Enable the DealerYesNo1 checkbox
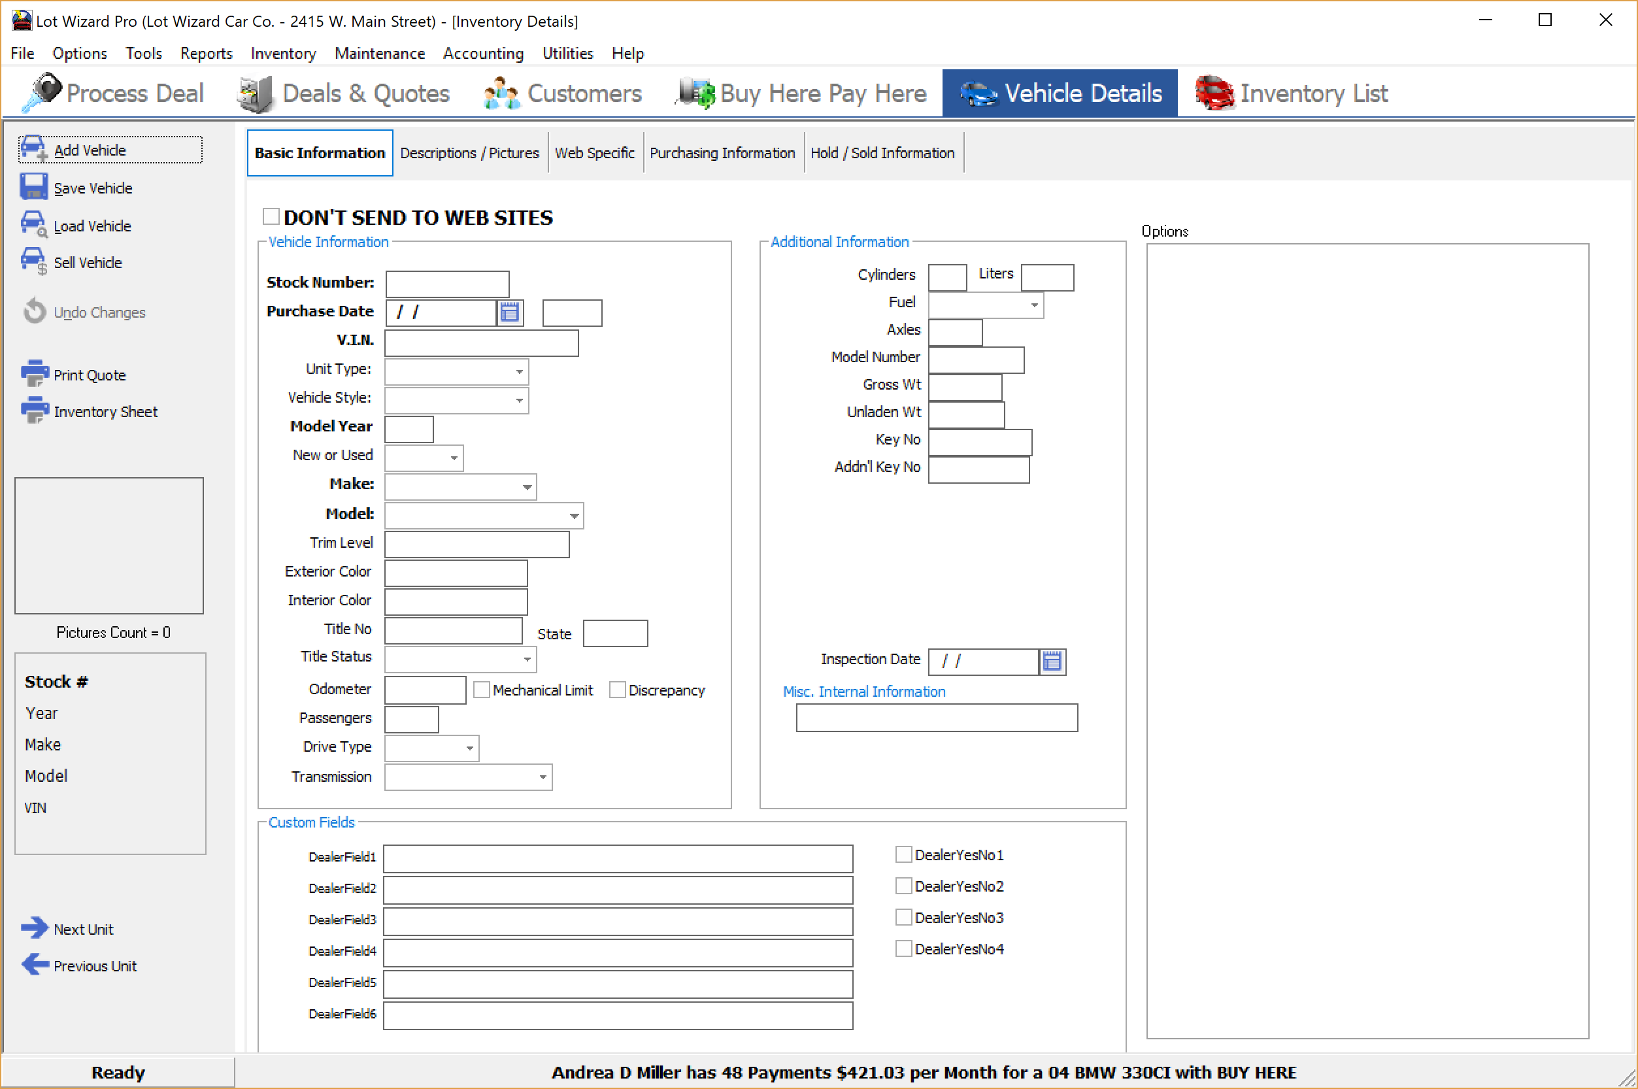This screenshot has width=1638, height=1089. (x=903, y=854)
